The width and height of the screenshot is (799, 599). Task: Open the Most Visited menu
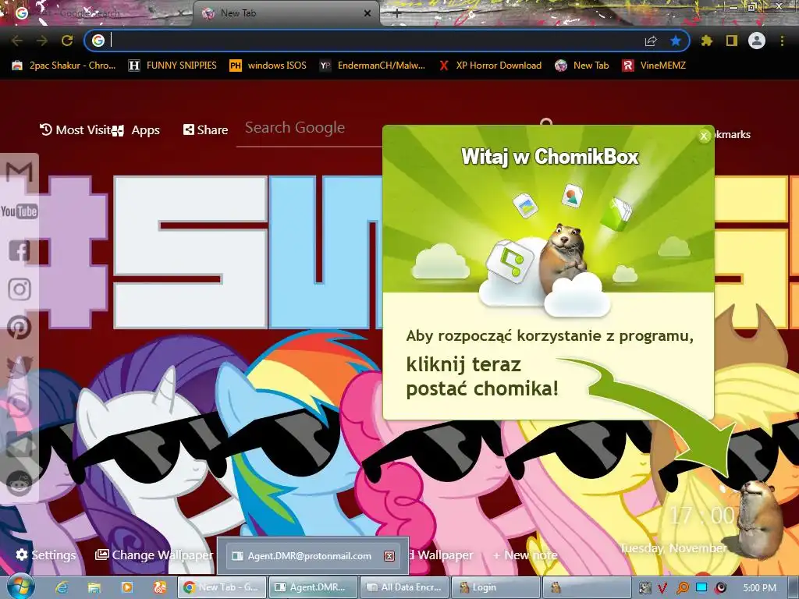(x=76, y=130)
